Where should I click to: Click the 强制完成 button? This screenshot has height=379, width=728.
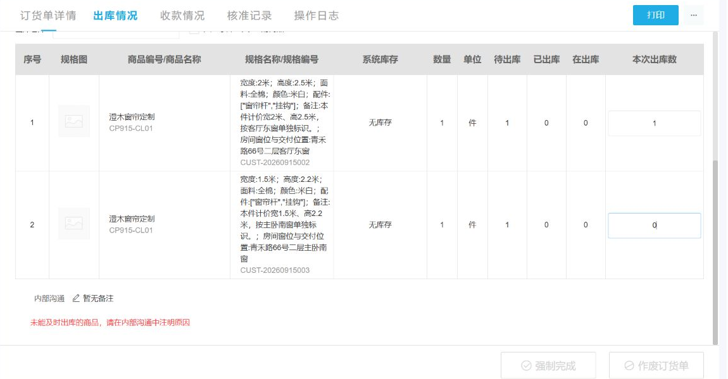(548, 366)
